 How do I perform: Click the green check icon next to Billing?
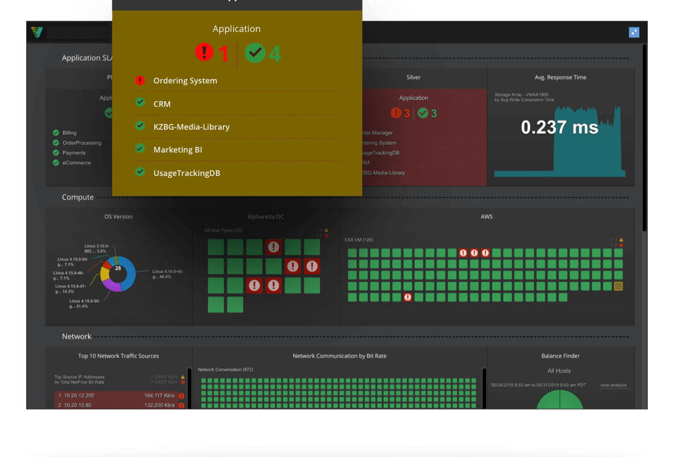pos(56,133)
